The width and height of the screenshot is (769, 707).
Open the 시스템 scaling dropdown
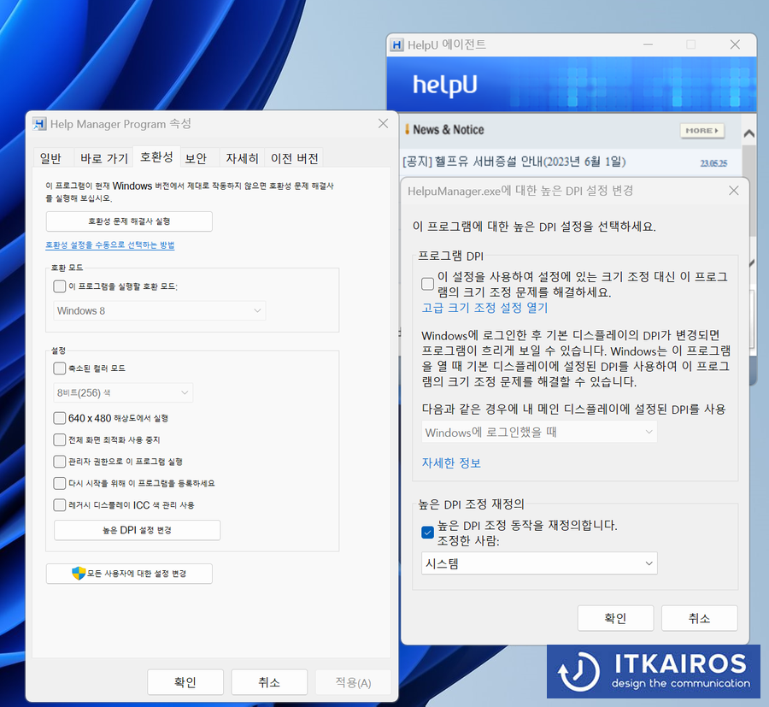coord(539,563)
